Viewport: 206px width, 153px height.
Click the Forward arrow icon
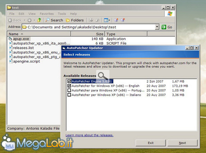click(29, 20)
